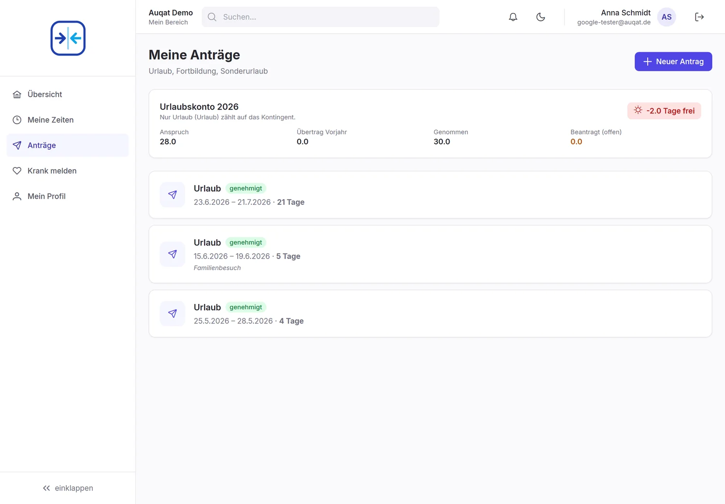The image size is (725, 504).
Task: Click the date range 25.5.2026 – 28.5.2026
Action: [233, 321]
